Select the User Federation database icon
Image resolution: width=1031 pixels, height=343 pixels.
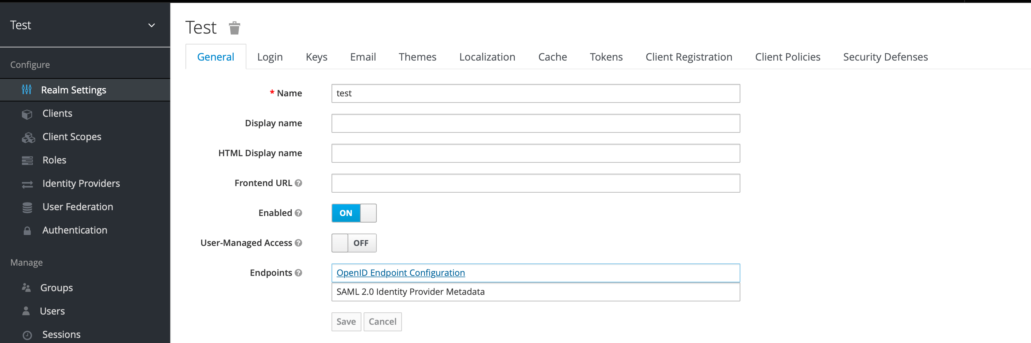[x=27, y=207]
